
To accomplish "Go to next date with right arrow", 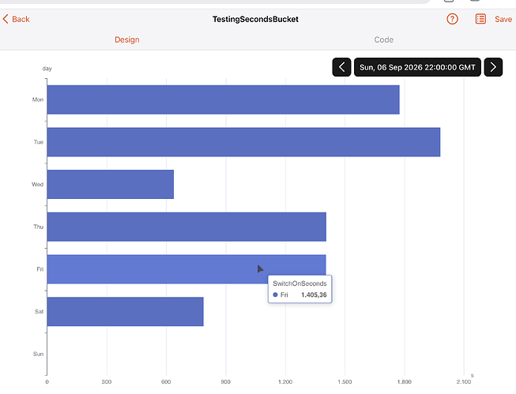I will [x=493, y=67].
